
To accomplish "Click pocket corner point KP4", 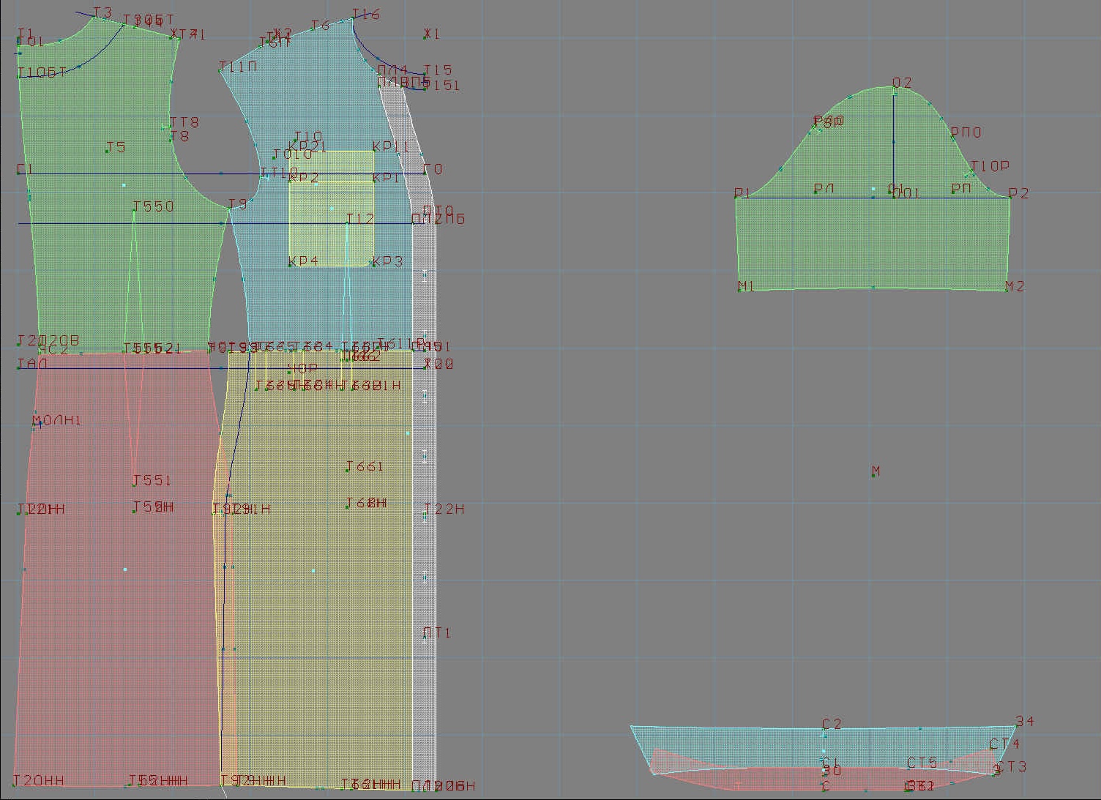I will [291, 264].
